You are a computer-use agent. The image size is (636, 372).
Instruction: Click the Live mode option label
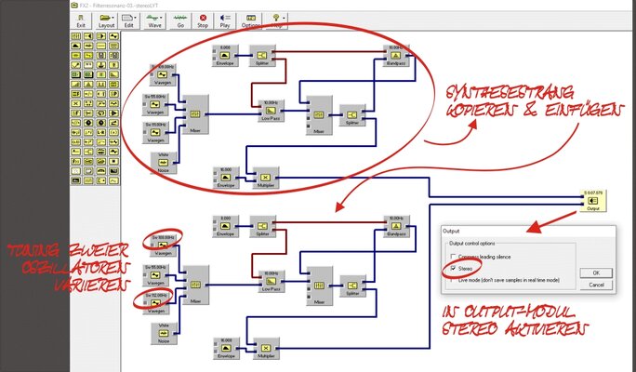coord(509,280)
